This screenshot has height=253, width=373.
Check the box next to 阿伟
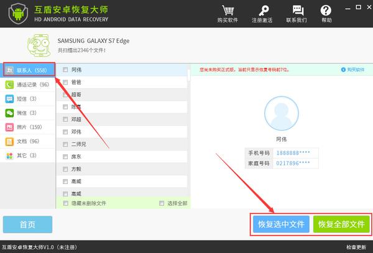click(65, 70)
